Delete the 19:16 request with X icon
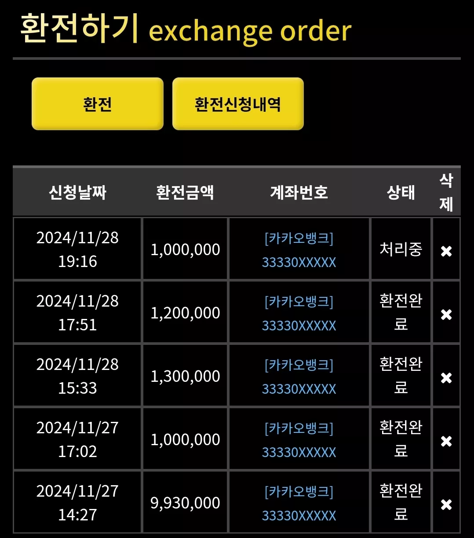The height and width of the screenshot is (538, 474). click(446, 251)
